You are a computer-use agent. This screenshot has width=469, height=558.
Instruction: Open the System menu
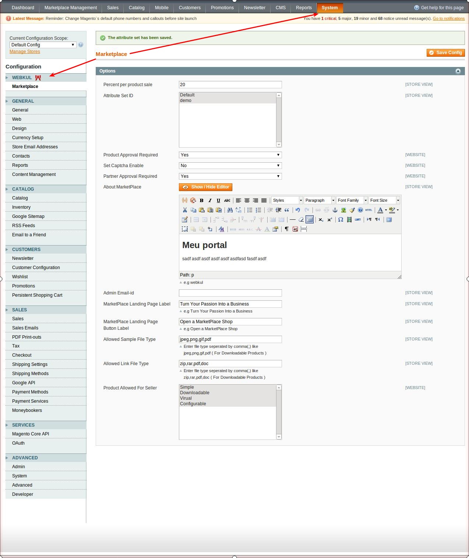(329, 8)
